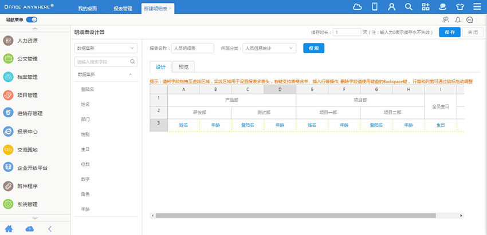487x235 pixels.
Task: Open the theme skin shirt icon
Action: [x=459, y=7]
